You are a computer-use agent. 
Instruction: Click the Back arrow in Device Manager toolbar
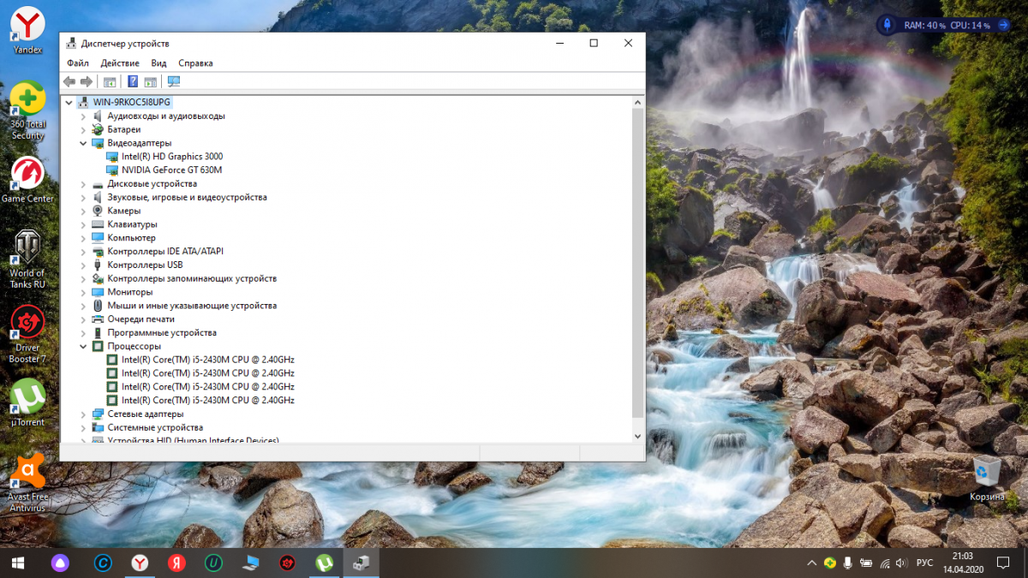point(69,81)
